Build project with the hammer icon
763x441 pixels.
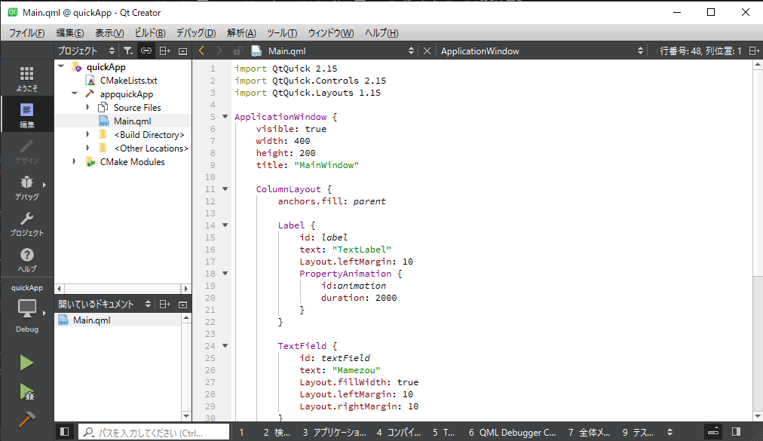pos(26,418)
